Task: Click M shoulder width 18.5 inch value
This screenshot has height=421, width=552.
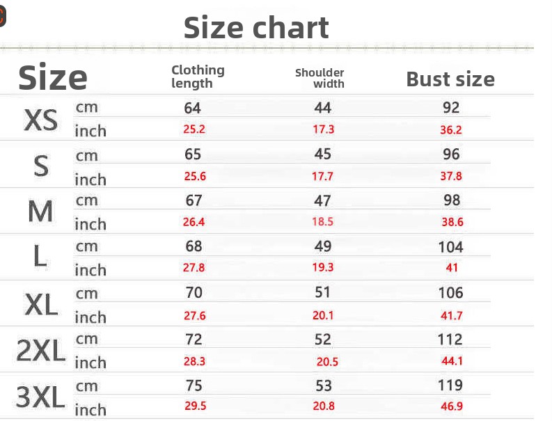Action: coord(323,222)
